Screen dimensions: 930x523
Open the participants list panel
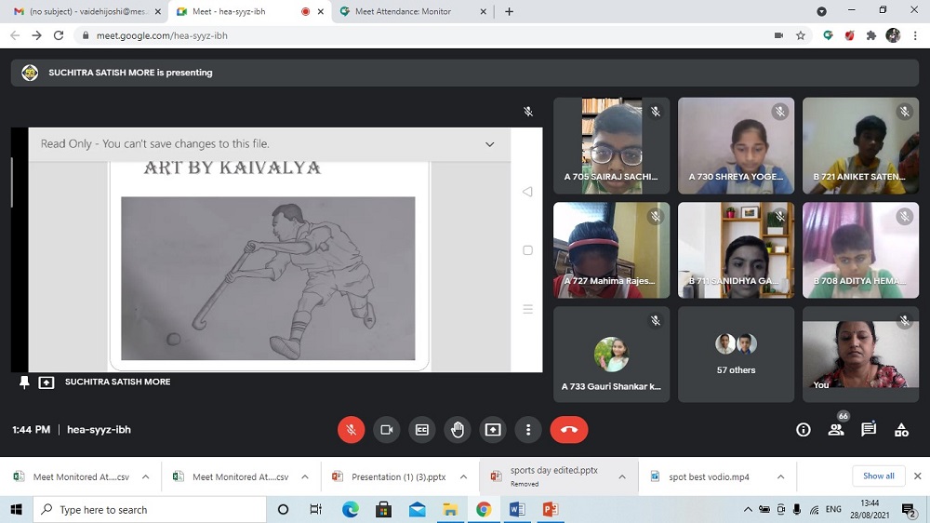tap(836, 429)
